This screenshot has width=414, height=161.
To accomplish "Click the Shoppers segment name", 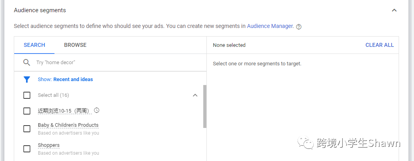I will pyautogui.click(x=49, y=145).
